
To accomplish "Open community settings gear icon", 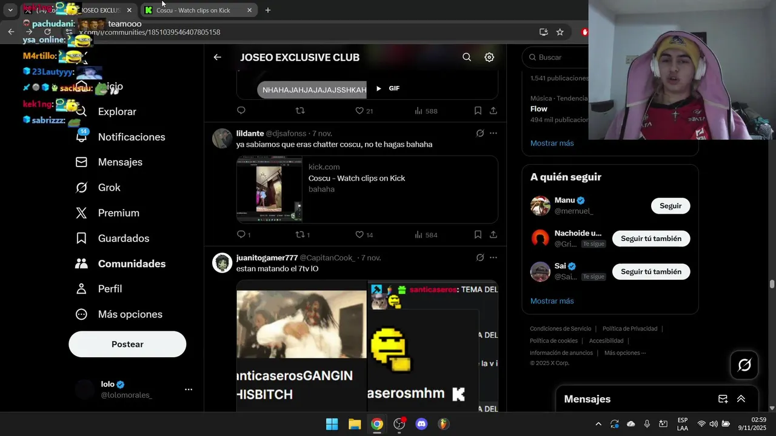I will pos(489,57).
